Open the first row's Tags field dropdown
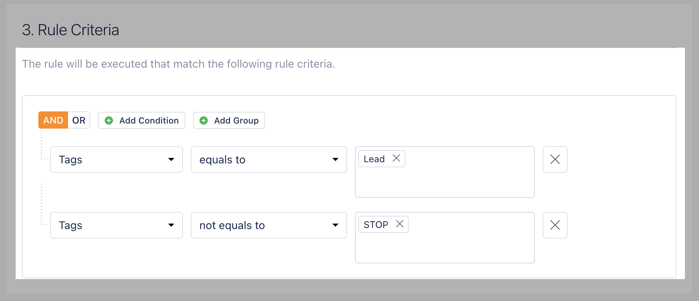Viewport: 699px width, 301px height. pos(116,159)
